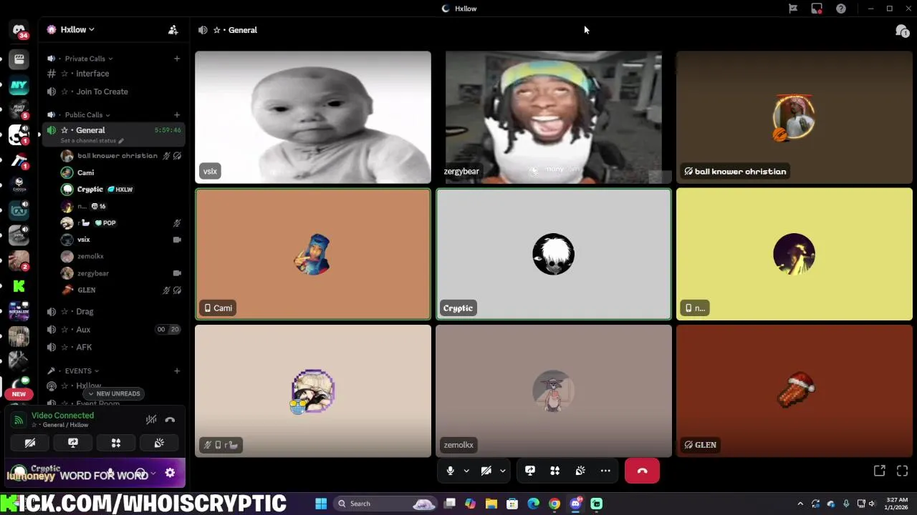The image size is (917, 515).
Task: Add channel to Private Calls category
Action: [177, 59]
